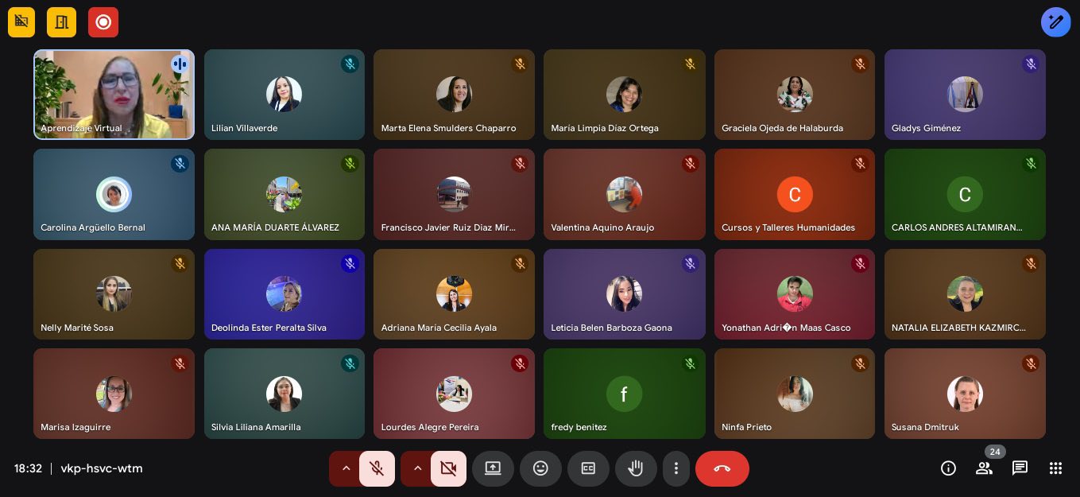The height and width of the screenshot is (497, 1080).
Task: Unmute your microphone
Action: (x=377, y=468)
